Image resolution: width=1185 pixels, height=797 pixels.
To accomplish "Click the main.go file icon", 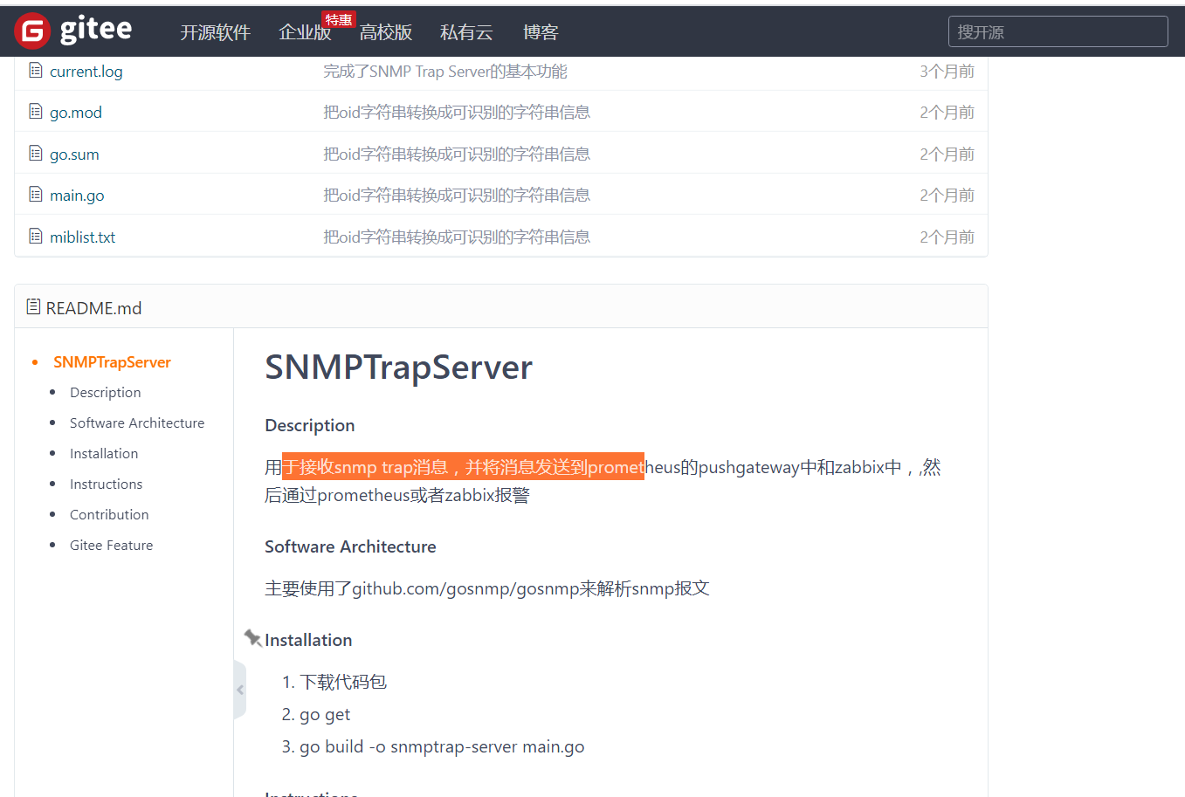I will (x=36, y=195).
